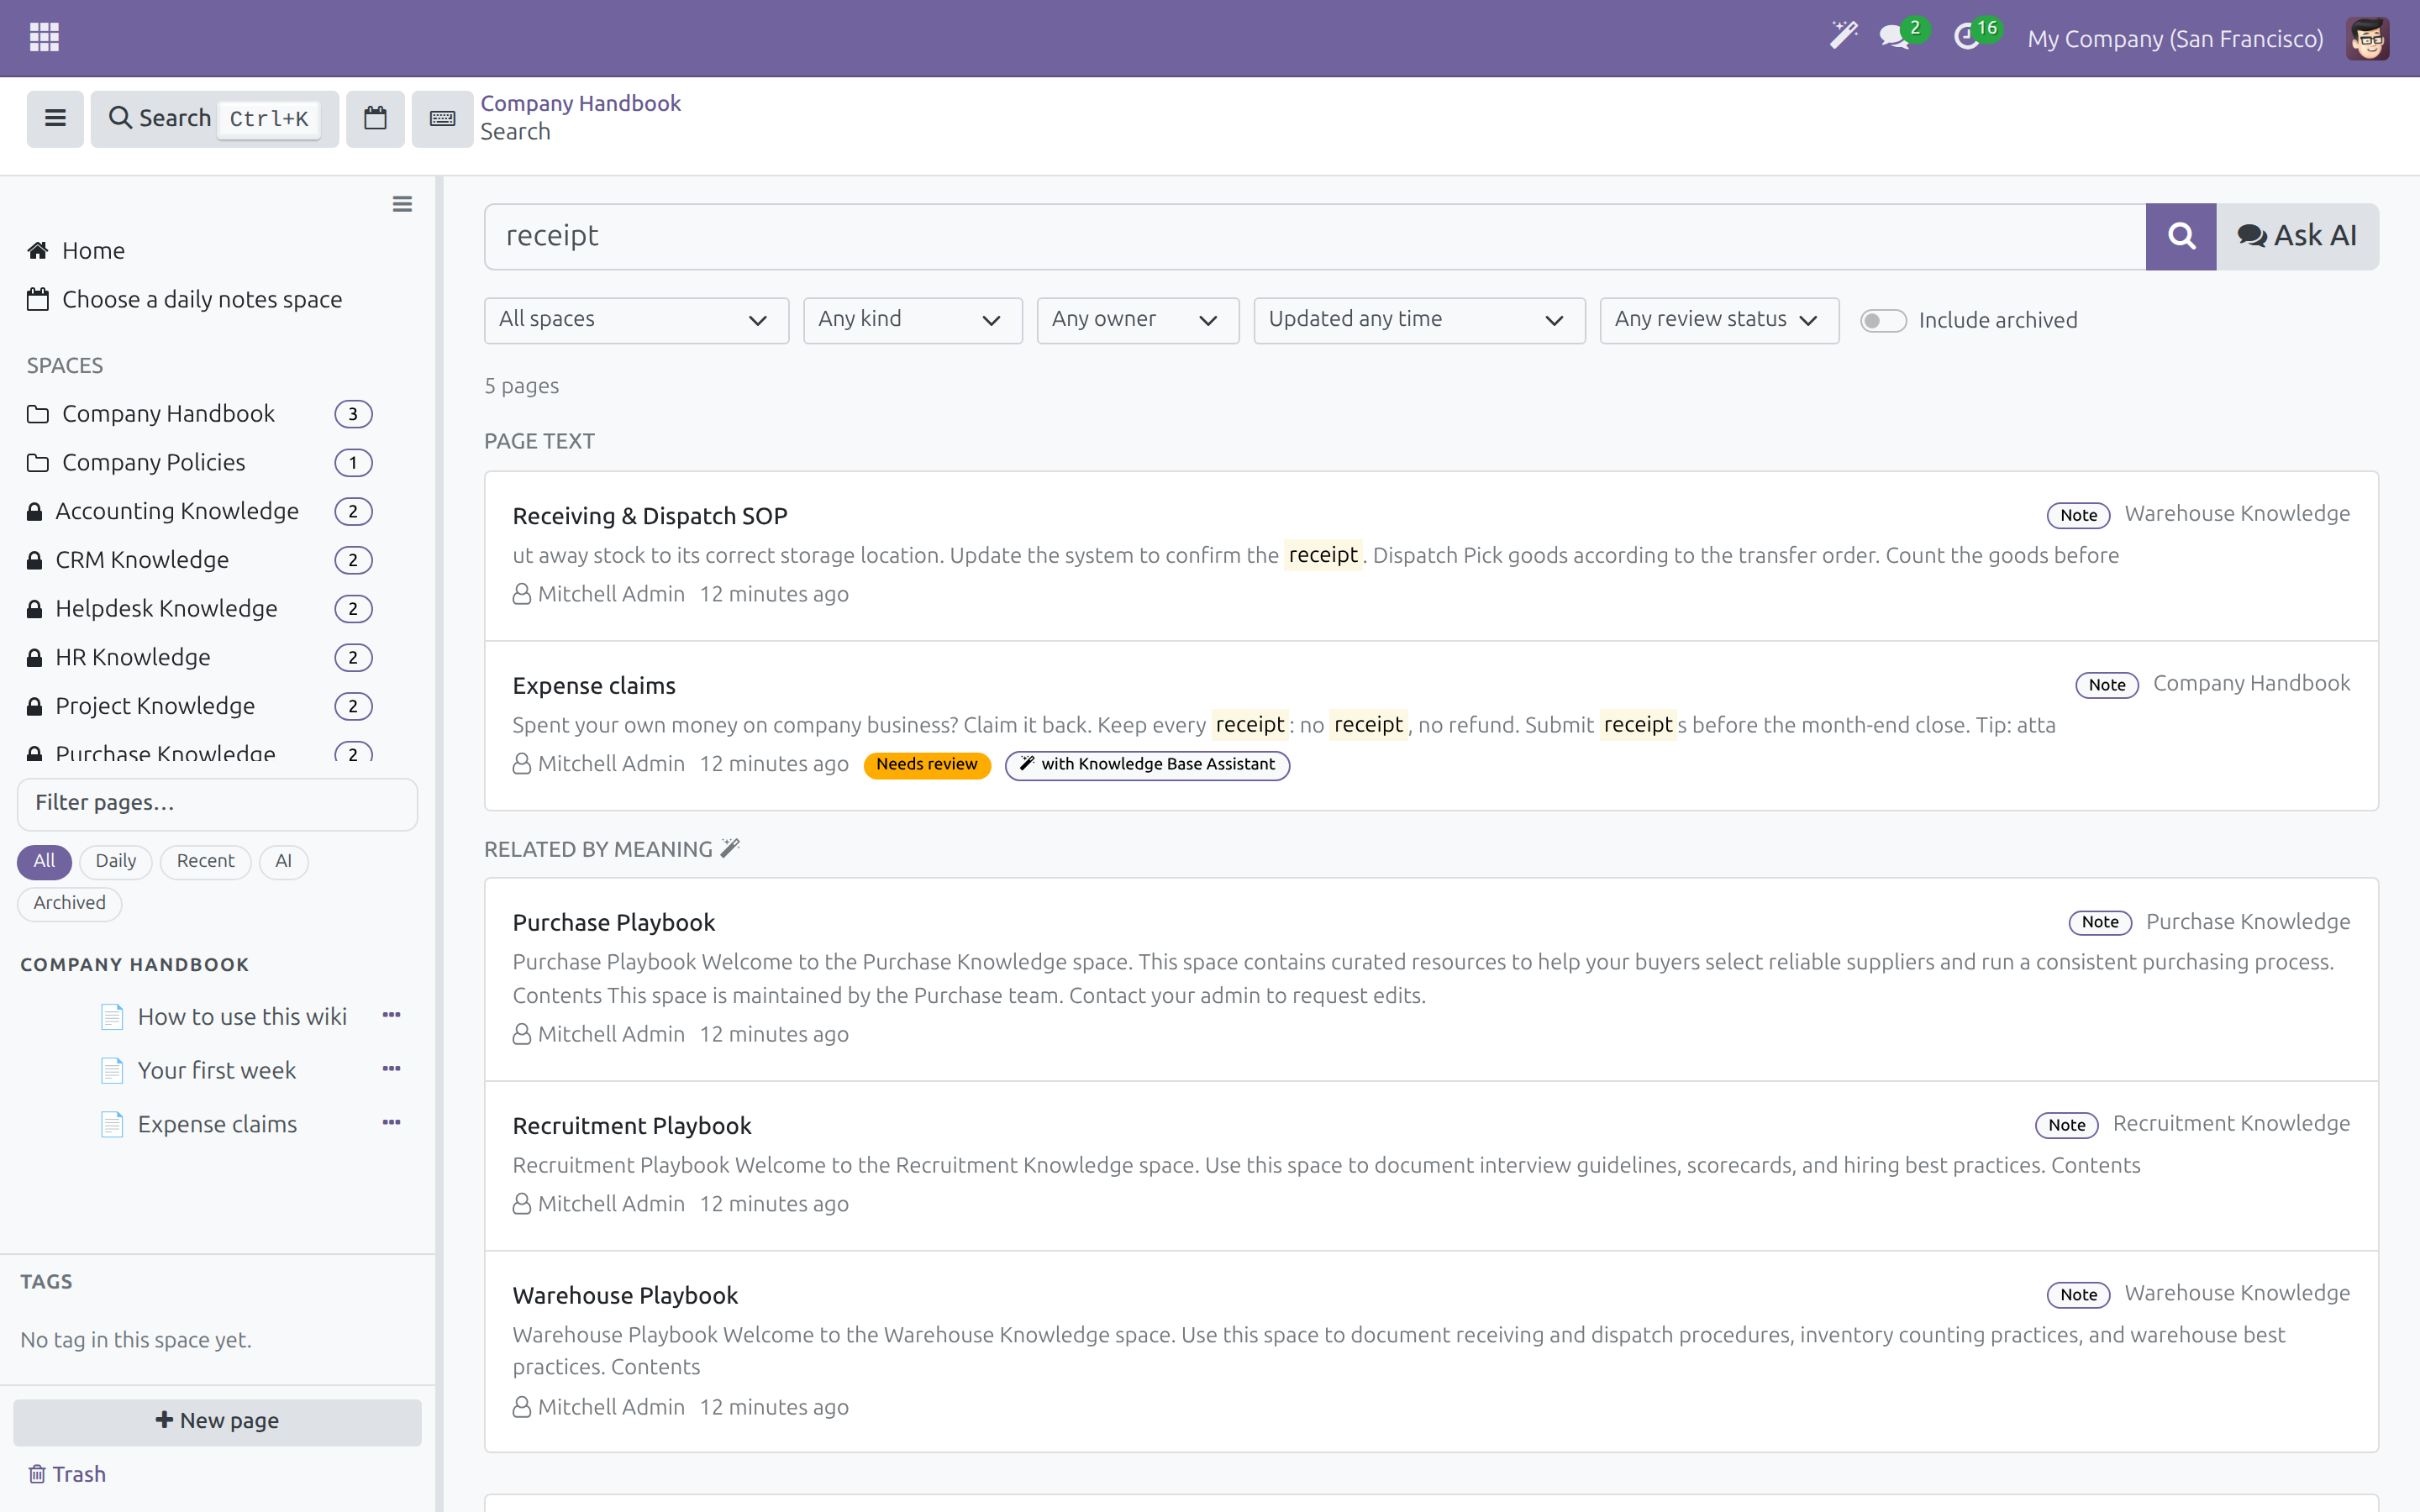Viewport: 2420px width, 1512px height.
Task: Expand the Any review status dropdown
Action: 1719,320
